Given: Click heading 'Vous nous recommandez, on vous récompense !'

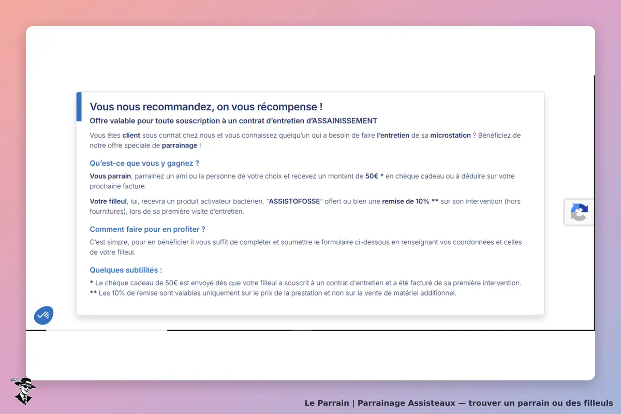Looking at the screenshot, I should pos(206,107).
